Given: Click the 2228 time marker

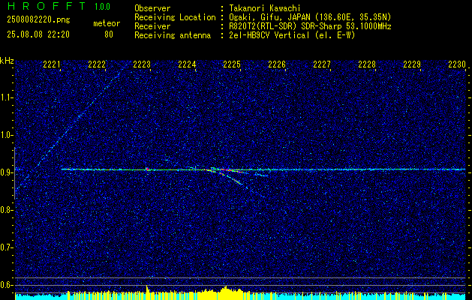Looking at the screenshot, I should [367, 64].
